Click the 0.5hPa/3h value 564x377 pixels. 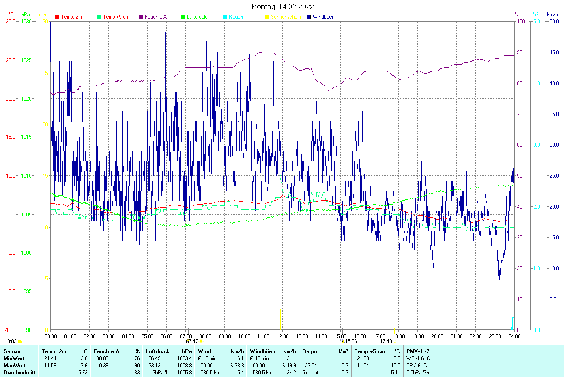coord(418,373)
